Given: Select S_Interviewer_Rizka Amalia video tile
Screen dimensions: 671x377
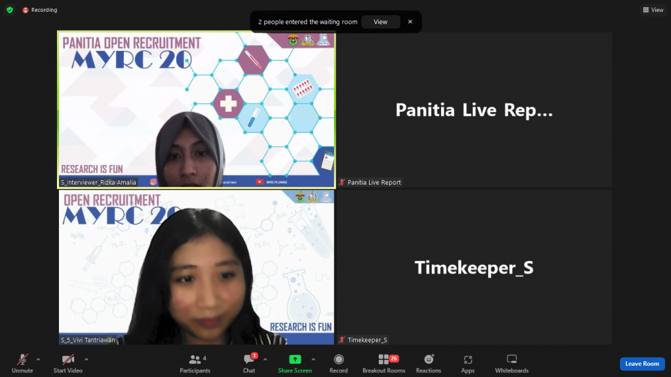Looking at the screenshot, I should coord(197,110).
